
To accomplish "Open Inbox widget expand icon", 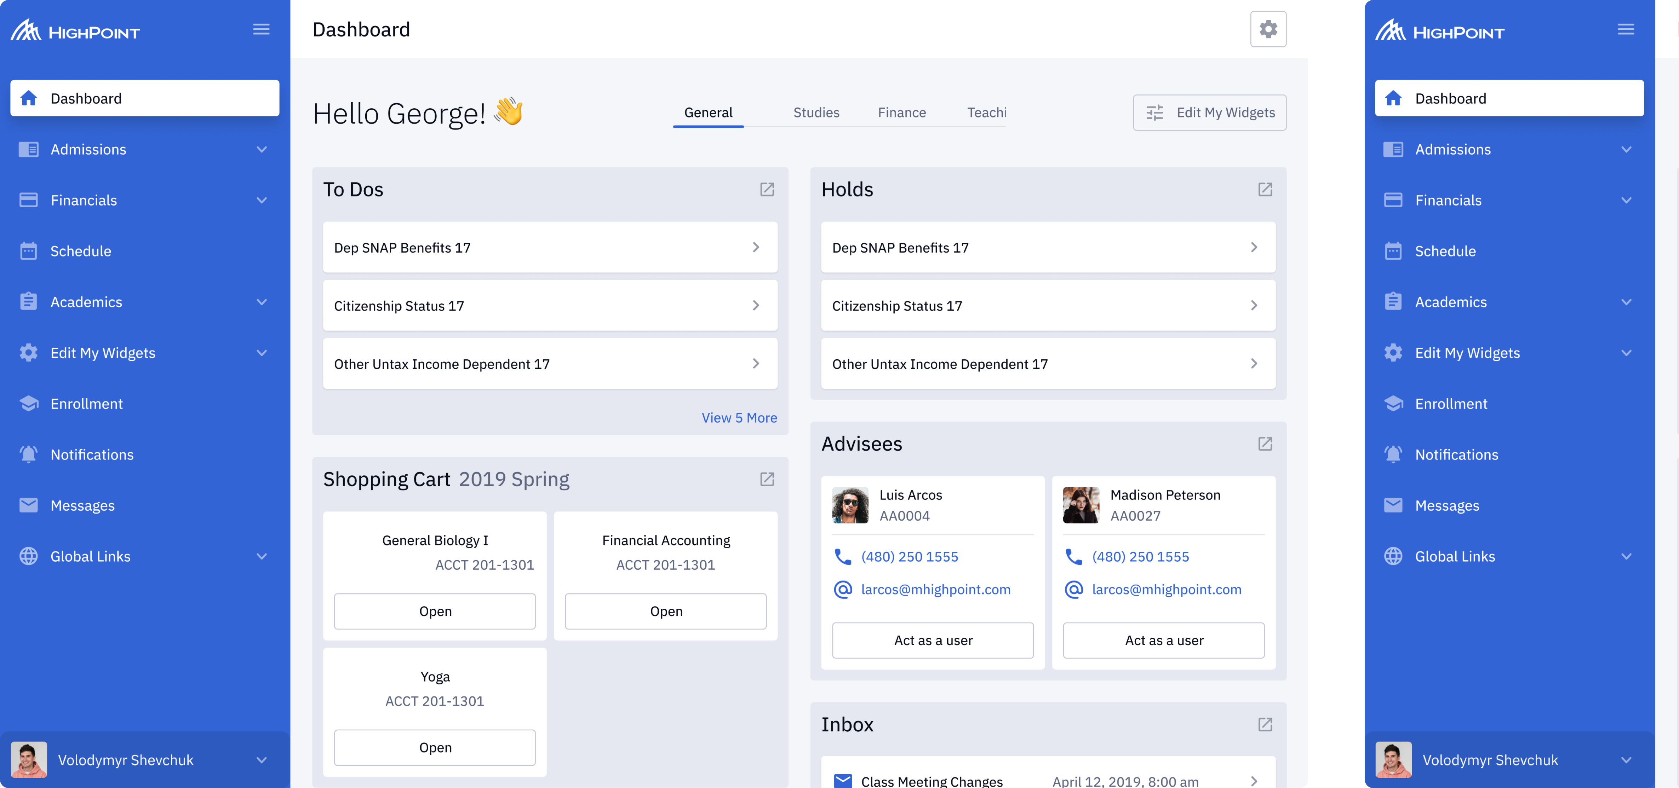I will point(1265,724).
